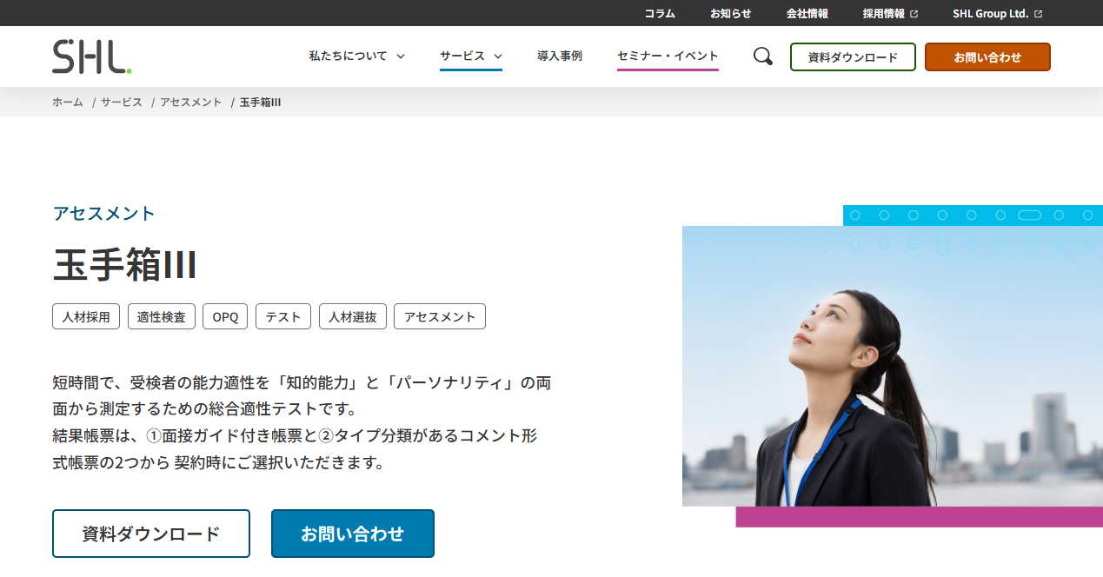1103x577 pixels.
Task: Open the セミナー・イベント menu item
Action: (668, 56)
